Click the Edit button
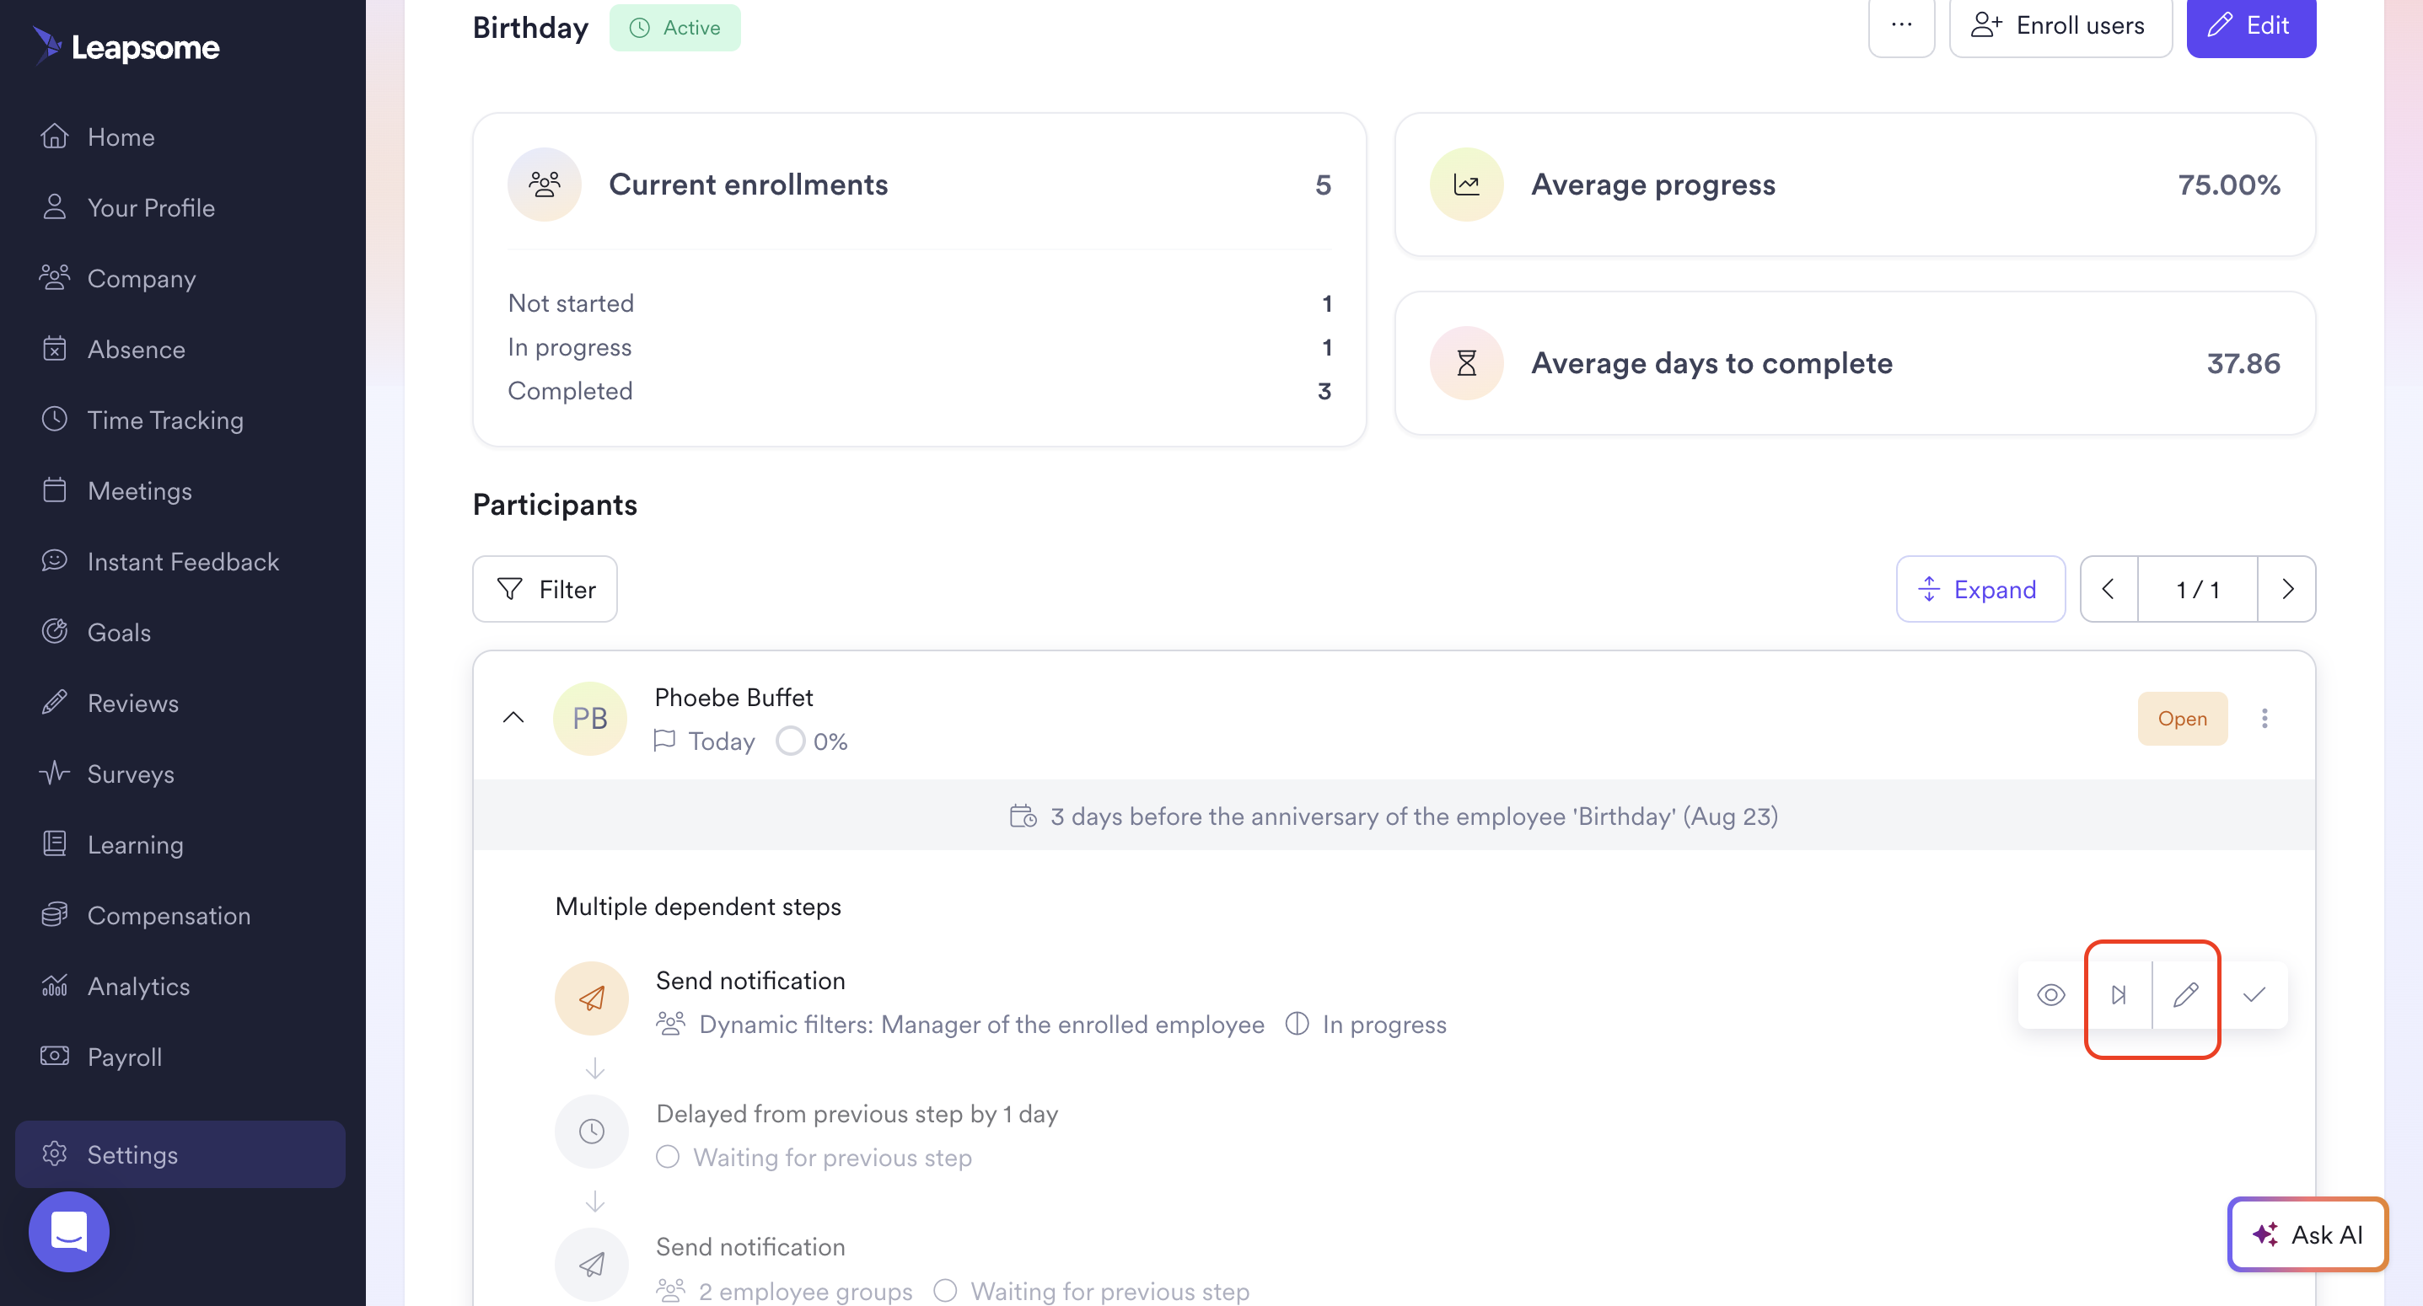 2251,25
